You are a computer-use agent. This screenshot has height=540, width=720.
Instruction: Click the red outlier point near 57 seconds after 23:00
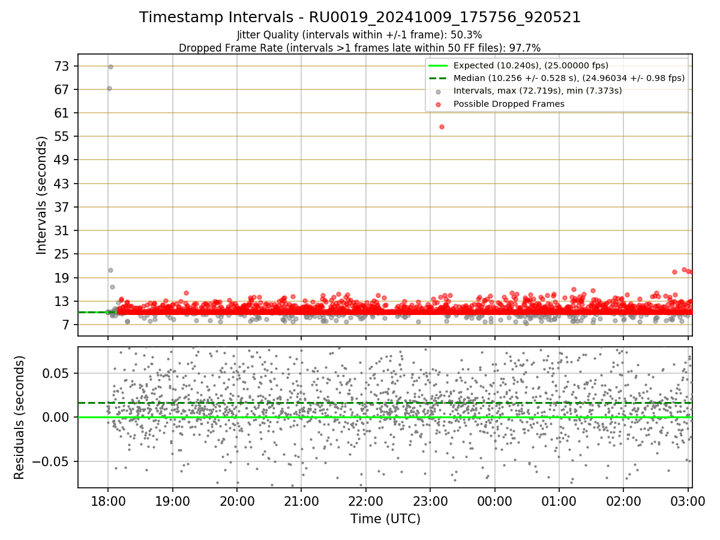click(x=442, y=127)
